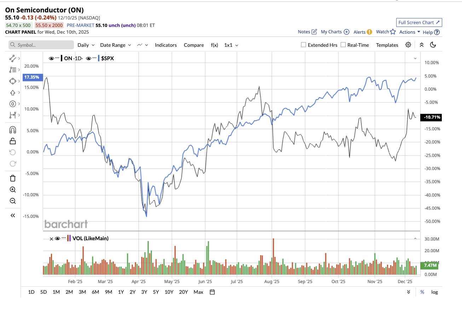Screen dimensions: 462x321
Task: Open Alerts for ON
Action: [x=363, y=32]
